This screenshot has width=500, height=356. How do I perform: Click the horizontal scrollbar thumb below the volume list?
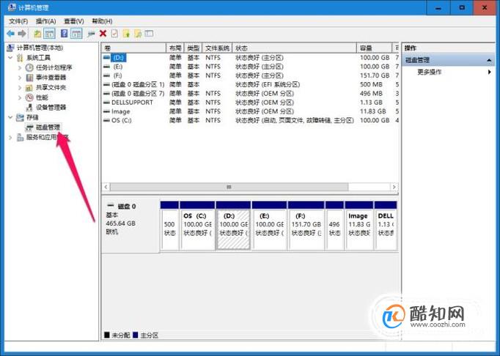pos(229,187)
